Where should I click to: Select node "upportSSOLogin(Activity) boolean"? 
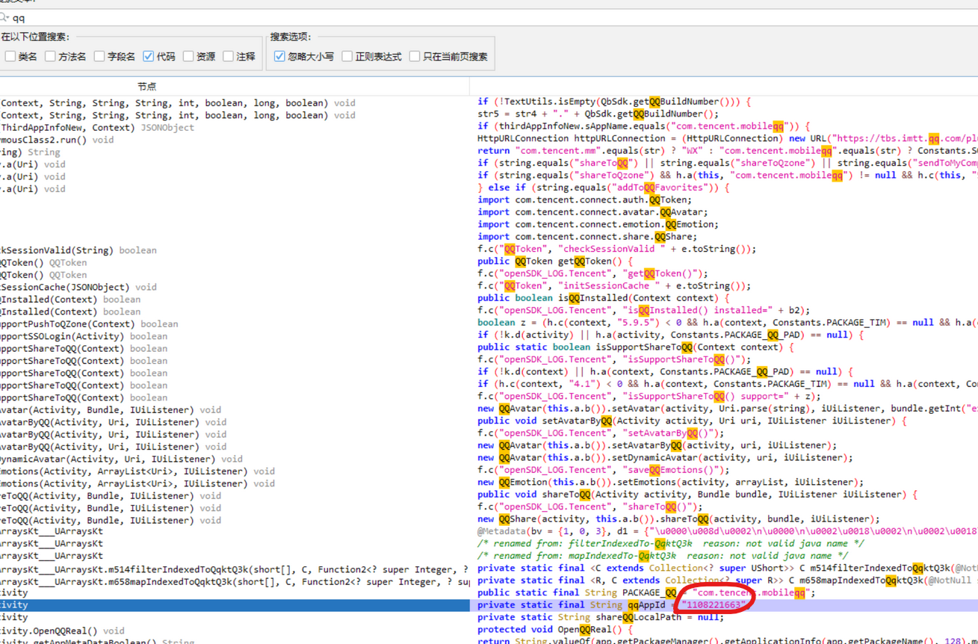(x=84, y=336)
